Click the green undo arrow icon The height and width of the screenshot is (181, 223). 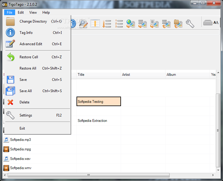pos(11,57)
